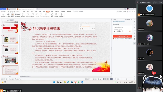Click the stop button in the read-aloud popup
Image resolution: width=163 pixels, height=92 pixels.
pos(83,29)
